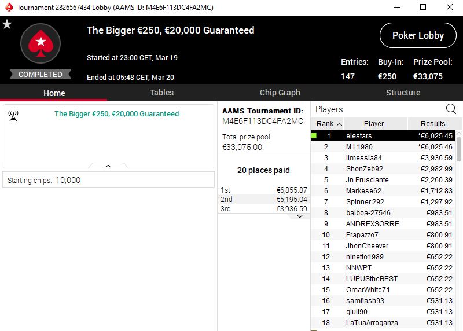Click the PokerStars icon in title bar
The image size is (463, 331).
click(9, 7)
